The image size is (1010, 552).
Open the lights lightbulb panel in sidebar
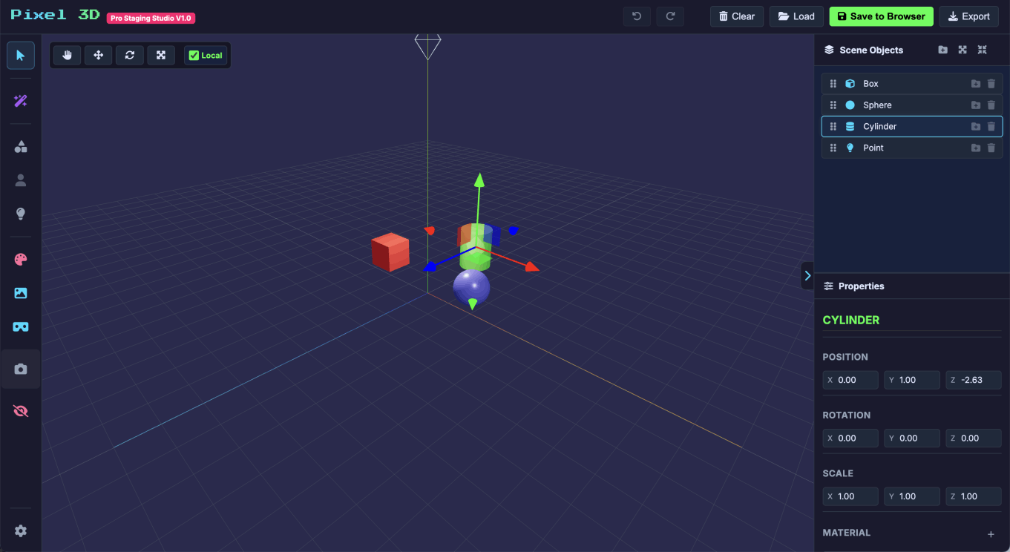pyautogui.click(x=21, y=214)
